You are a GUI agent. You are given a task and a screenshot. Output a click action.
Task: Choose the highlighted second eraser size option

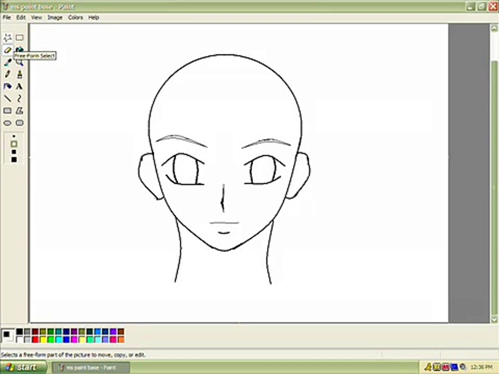[x=14, y=144]
